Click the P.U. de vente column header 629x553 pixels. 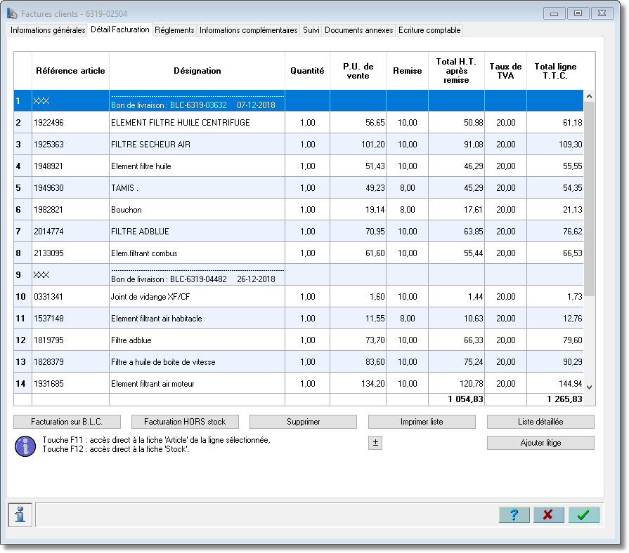coord(358,71)
